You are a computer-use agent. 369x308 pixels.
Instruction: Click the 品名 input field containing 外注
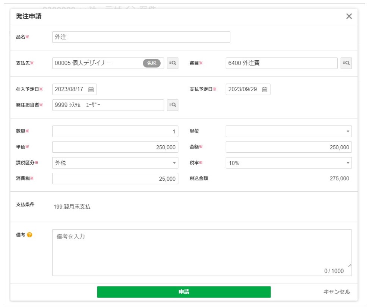[x=141, y=37]
